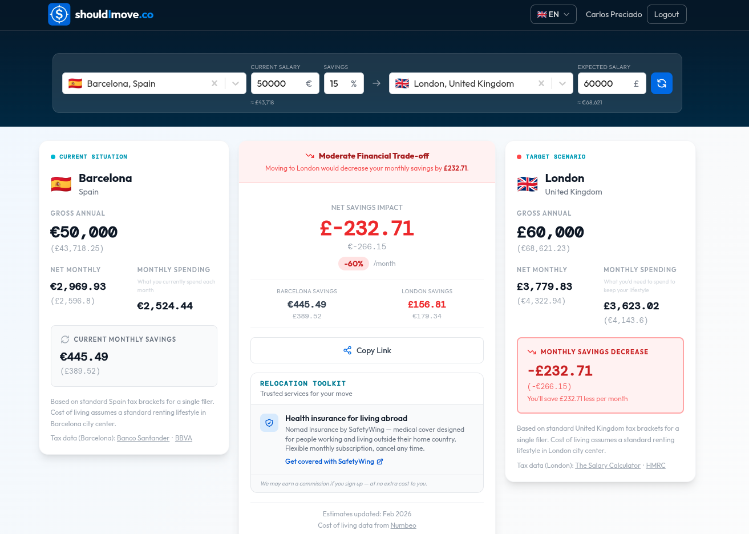Click the arrow between cities

pos(376,83)
